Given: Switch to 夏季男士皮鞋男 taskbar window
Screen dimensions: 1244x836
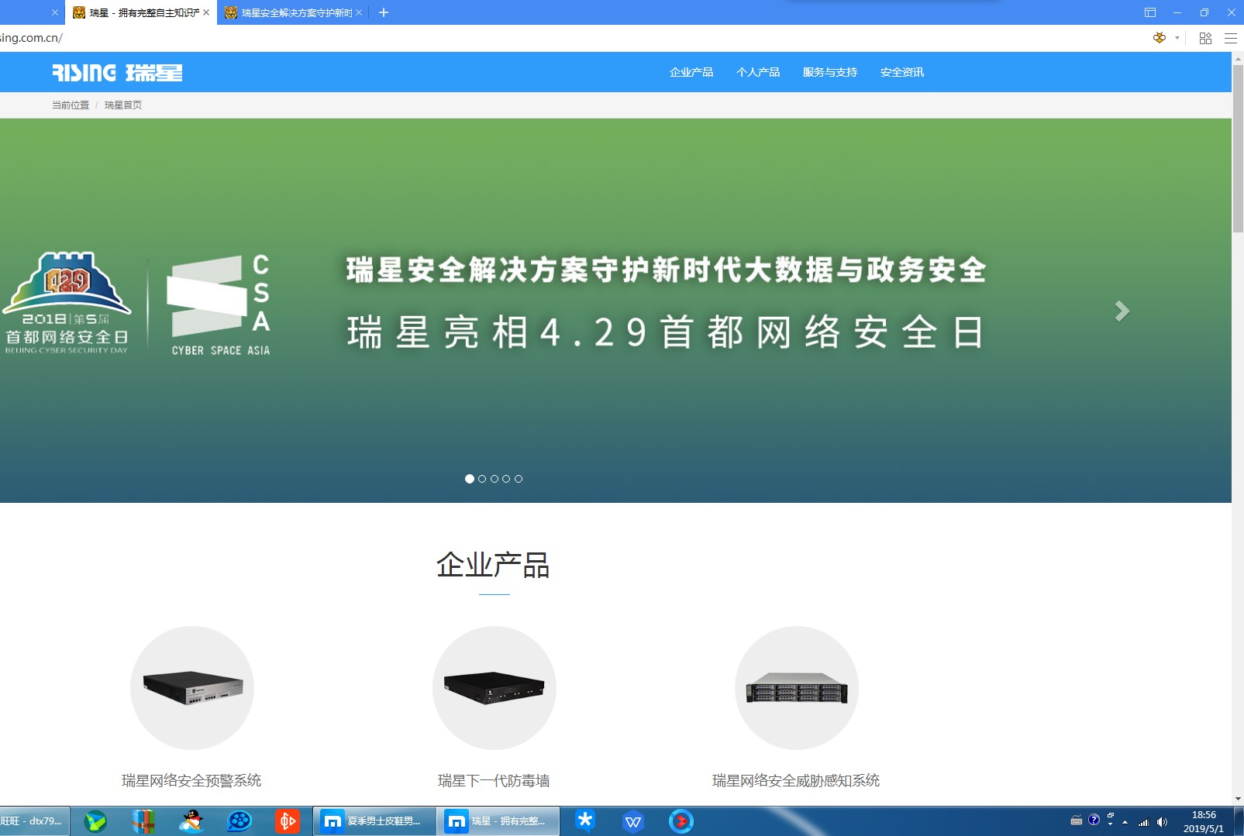Looking at the screenshot, I should pyautogui.click(x=375, y=821).
